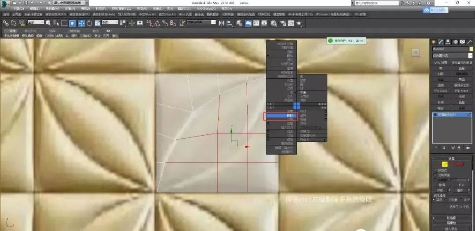Activate the Select and Scale tool
The width and height of the screenshot is (475, 231).
[97, 23]
